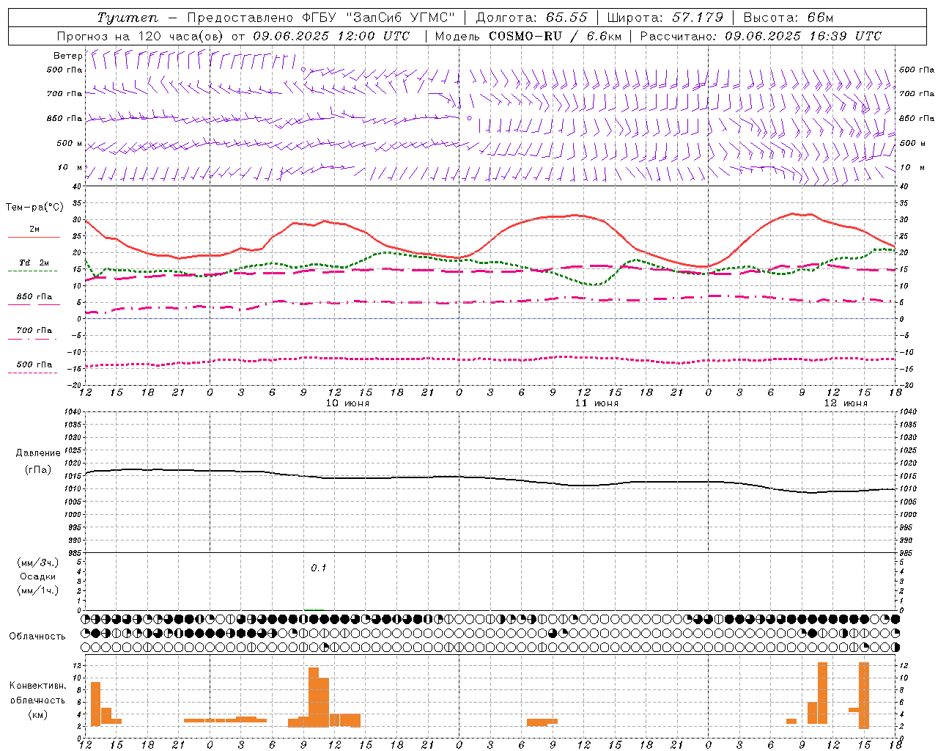Screen dimensions: 938x751
Task: Click the "Прогноз на 120 часа(ов)" text
Action: [x=141, y=36]
